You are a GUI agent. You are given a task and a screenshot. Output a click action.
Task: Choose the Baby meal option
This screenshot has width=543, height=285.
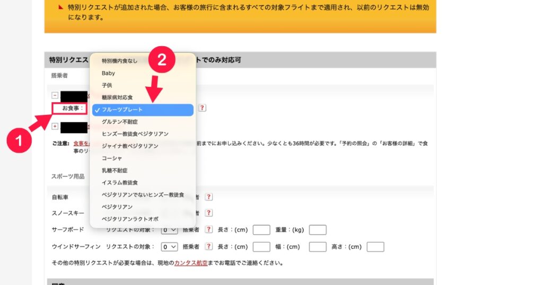[x=108, y=73]
